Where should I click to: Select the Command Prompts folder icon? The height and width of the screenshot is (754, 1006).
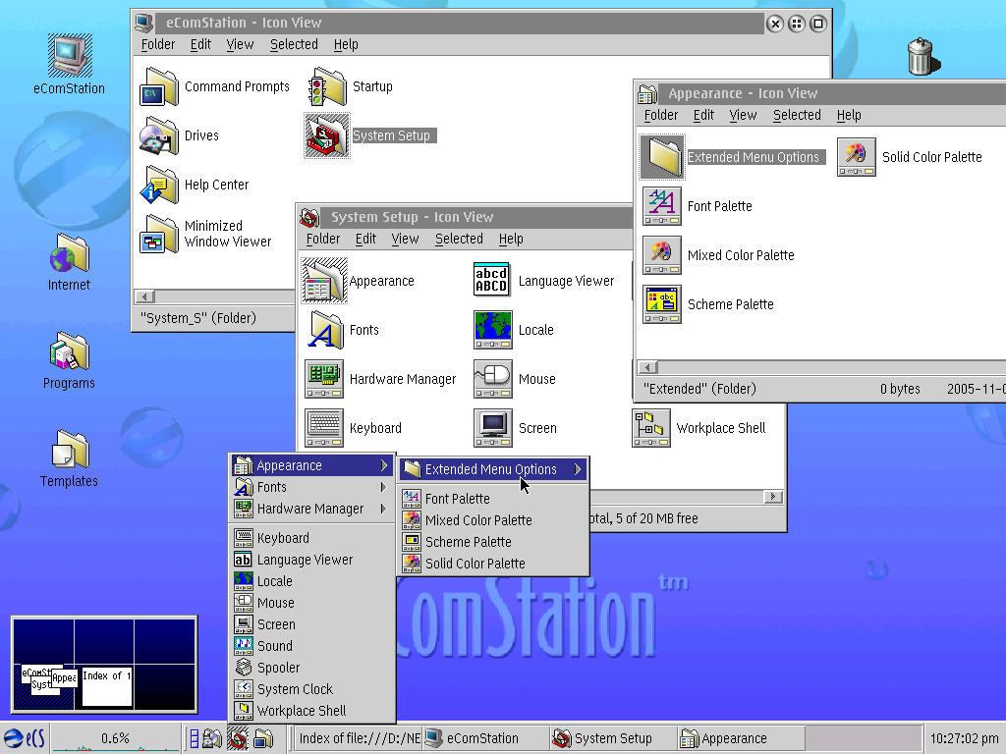coord(159,86)
